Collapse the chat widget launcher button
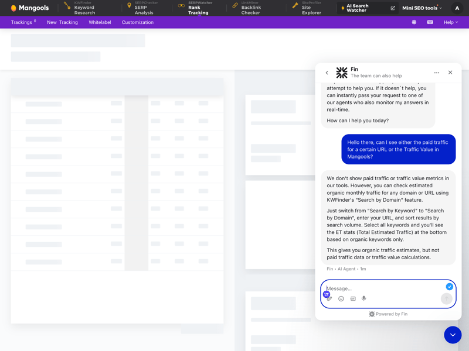469x351 pixels. 453,335
